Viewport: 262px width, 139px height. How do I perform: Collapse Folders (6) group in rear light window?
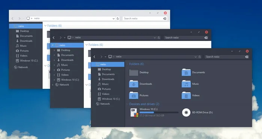(x=45, y=26)
